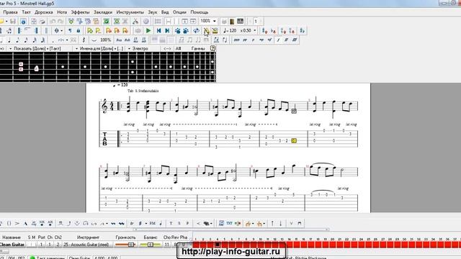The height and width of the screenshot is (259, 461).
Task: Open the Звук menu
Action: [x=152, y=12]
